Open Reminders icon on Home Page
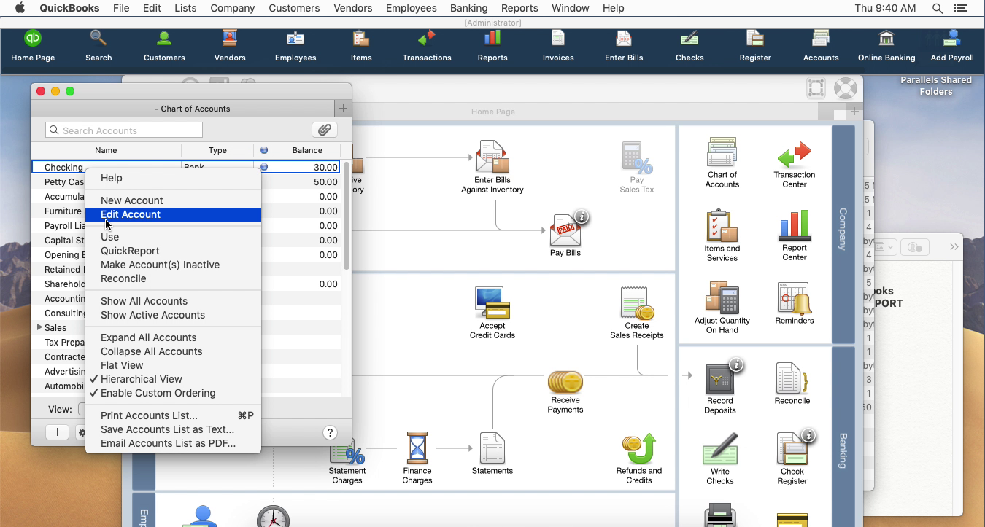The image size is (985, 527). [795, 303]
